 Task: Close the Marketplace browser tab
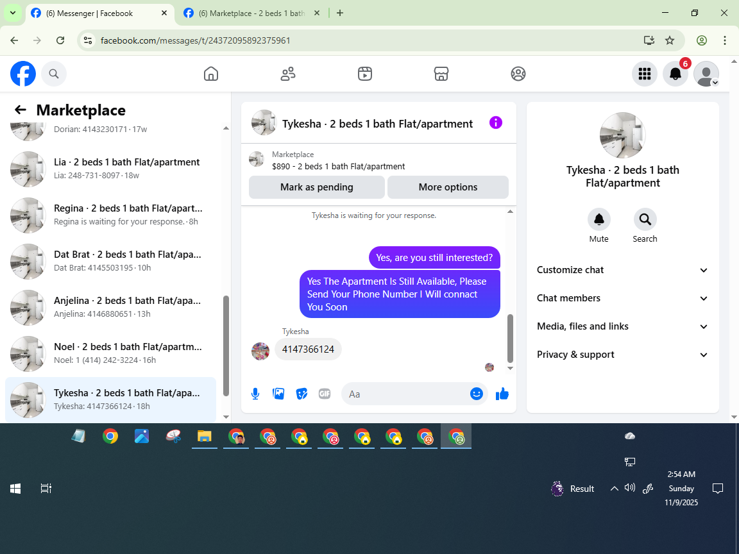click(317, 13)
